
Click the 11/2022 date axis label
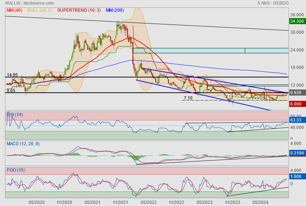pyautogui.click(x=176, y=202)
